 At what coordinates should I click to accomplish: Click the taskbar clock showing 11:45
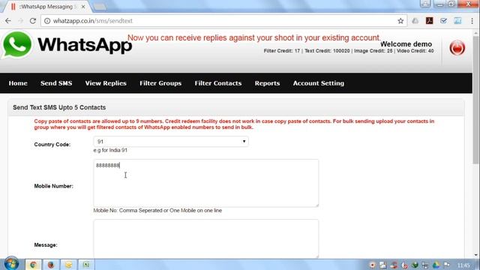463,265
